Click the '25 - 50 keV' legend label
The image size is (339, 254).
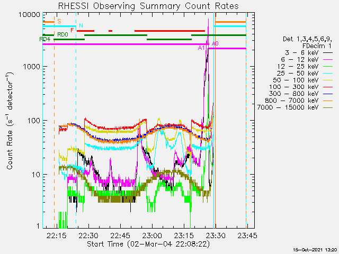(298, 73)
